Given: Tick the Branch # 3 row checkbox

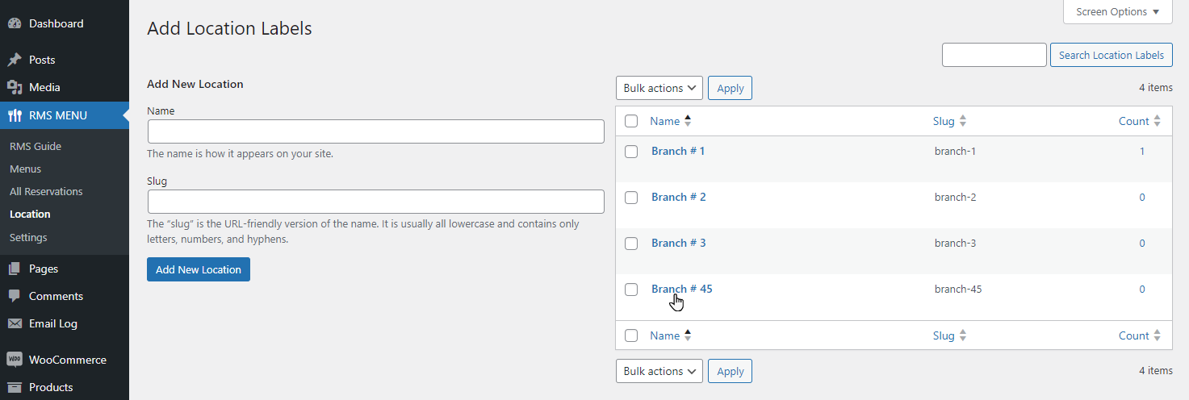Looking at the screenshot, I should coord(631,244).
